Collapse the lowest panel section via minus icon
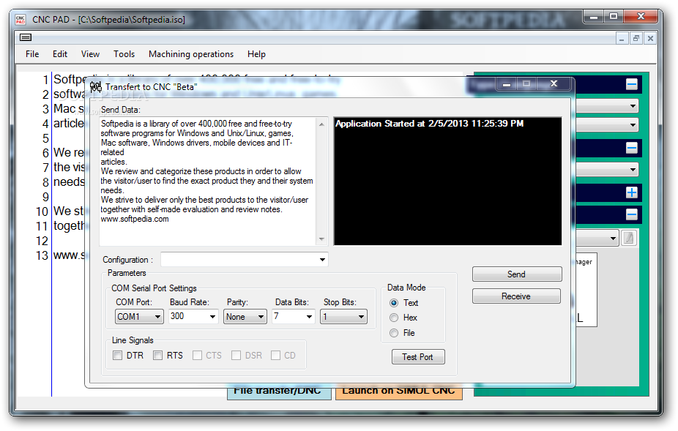This screenshot has width=678, height=431. click(631, 214)
